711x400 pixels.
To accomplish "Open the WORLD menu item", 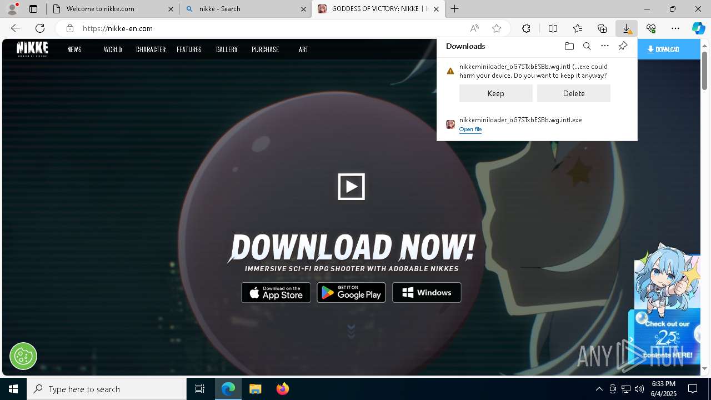I will tap(113, 49).
